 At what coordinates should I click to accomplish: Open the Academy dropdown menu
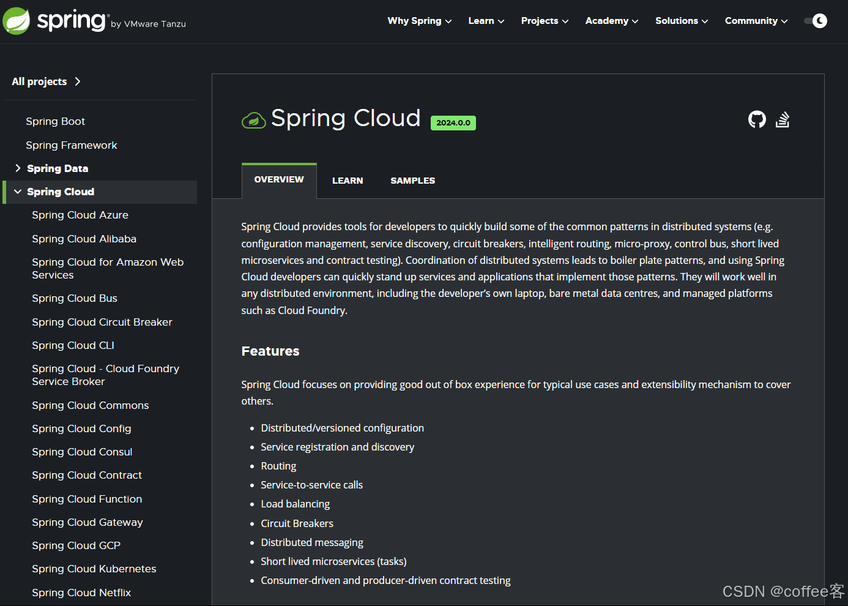[612, 21]
